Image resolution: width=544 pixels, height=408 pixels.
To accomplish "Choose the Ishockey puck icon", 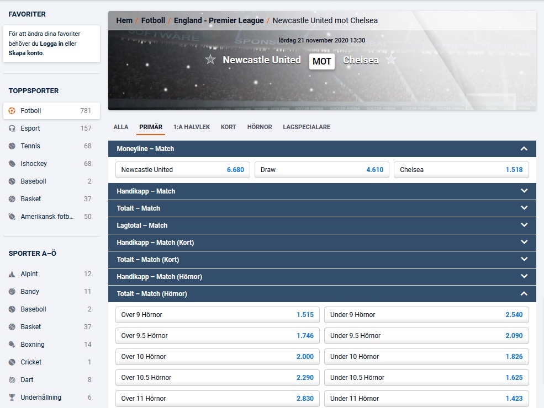I will pos(12,164).
